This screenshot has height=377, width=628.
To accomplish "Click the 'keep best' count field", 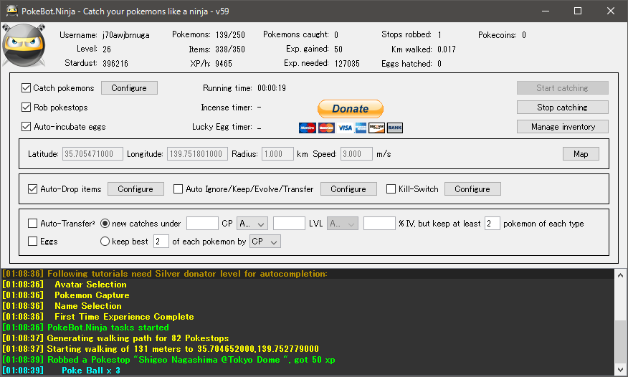I will click(161, 242).
